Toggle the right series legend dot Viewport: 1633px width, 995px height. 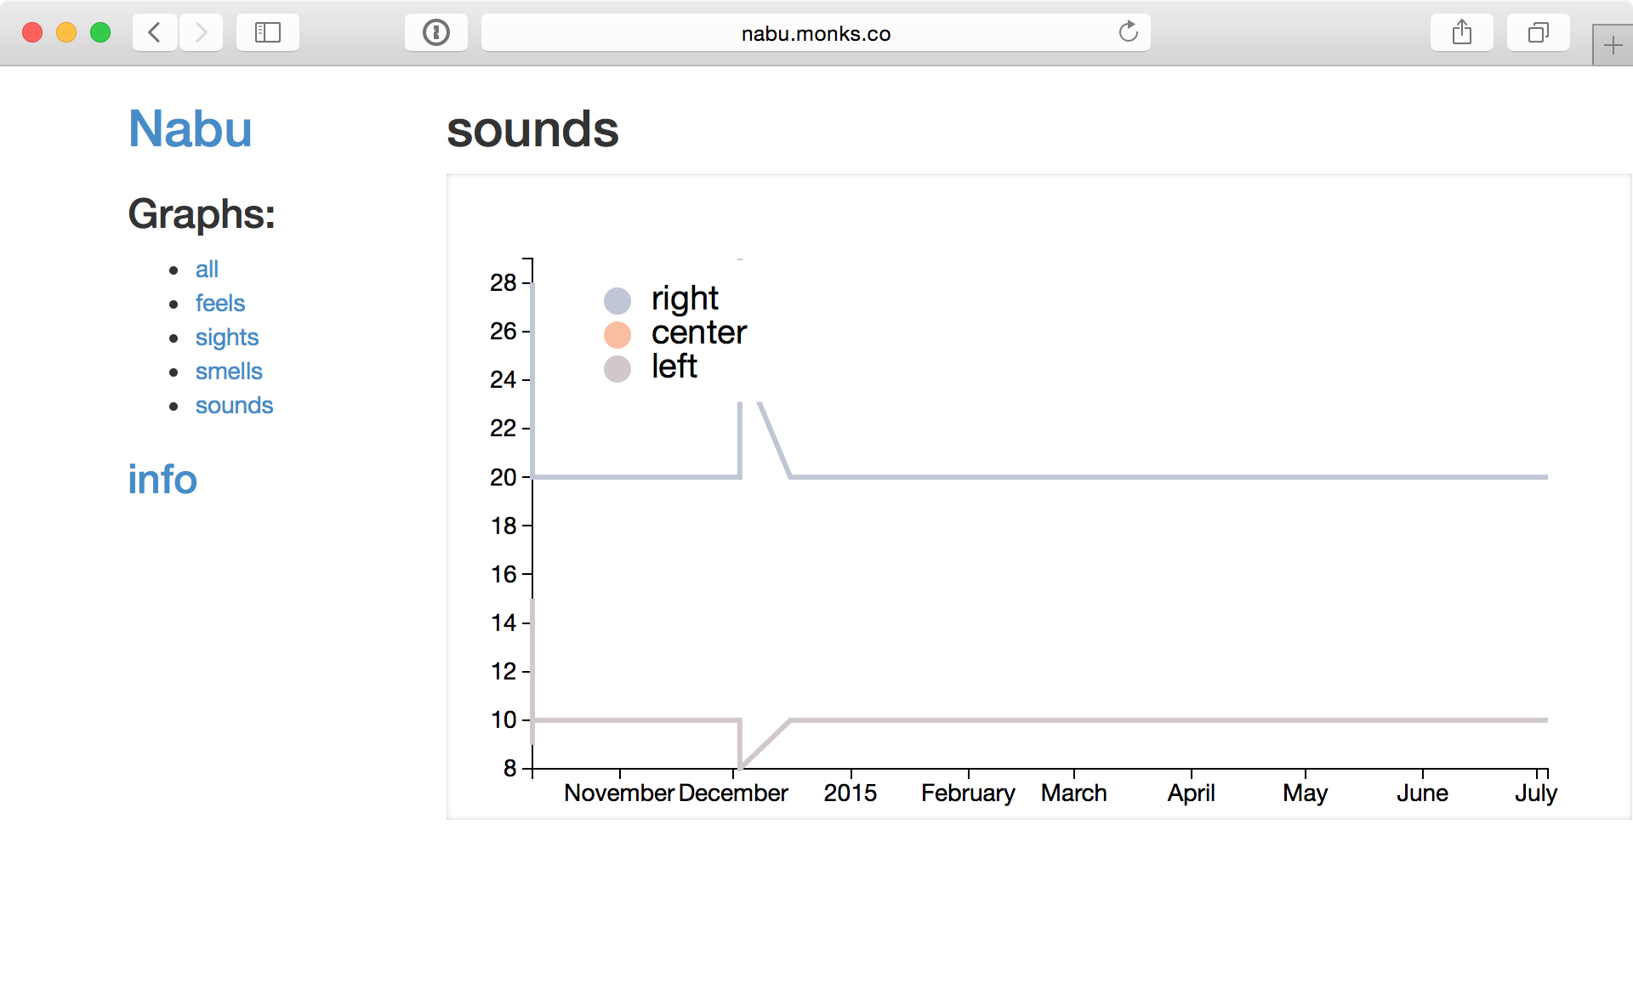[x=617, y=300]
